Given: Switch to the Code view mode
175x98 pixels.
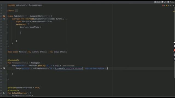Looking at the screenshot, I should tap(157, 2).
